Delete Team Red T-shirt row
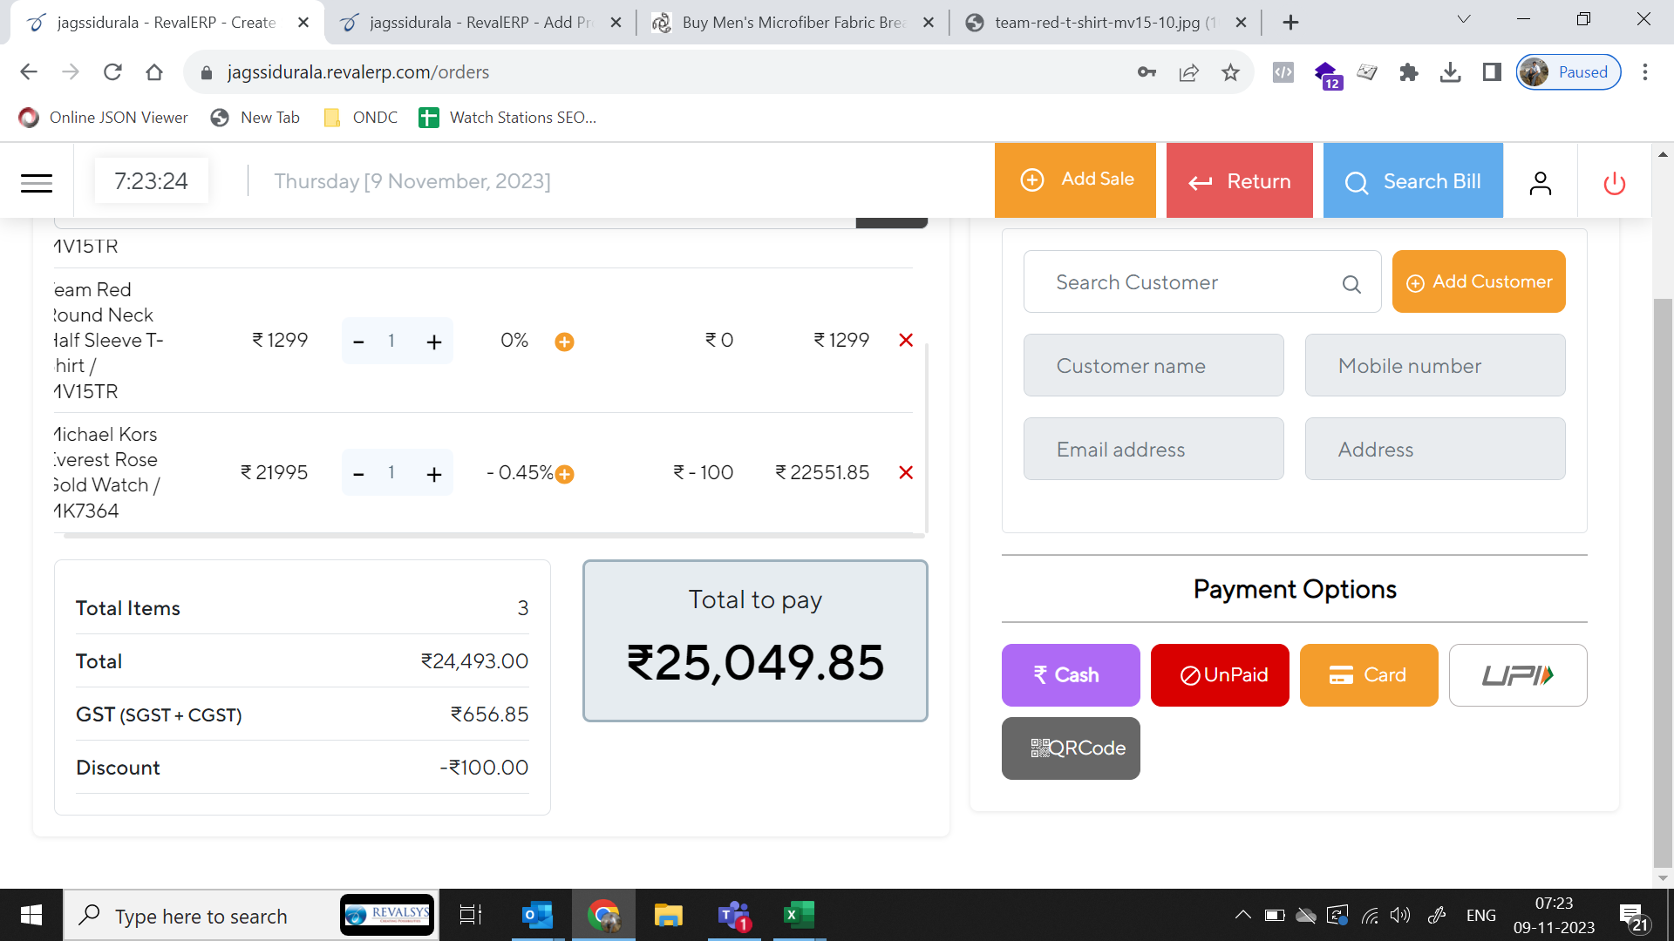The width and height of the screenshot is (1674, 941). click(x=906, y=340)
